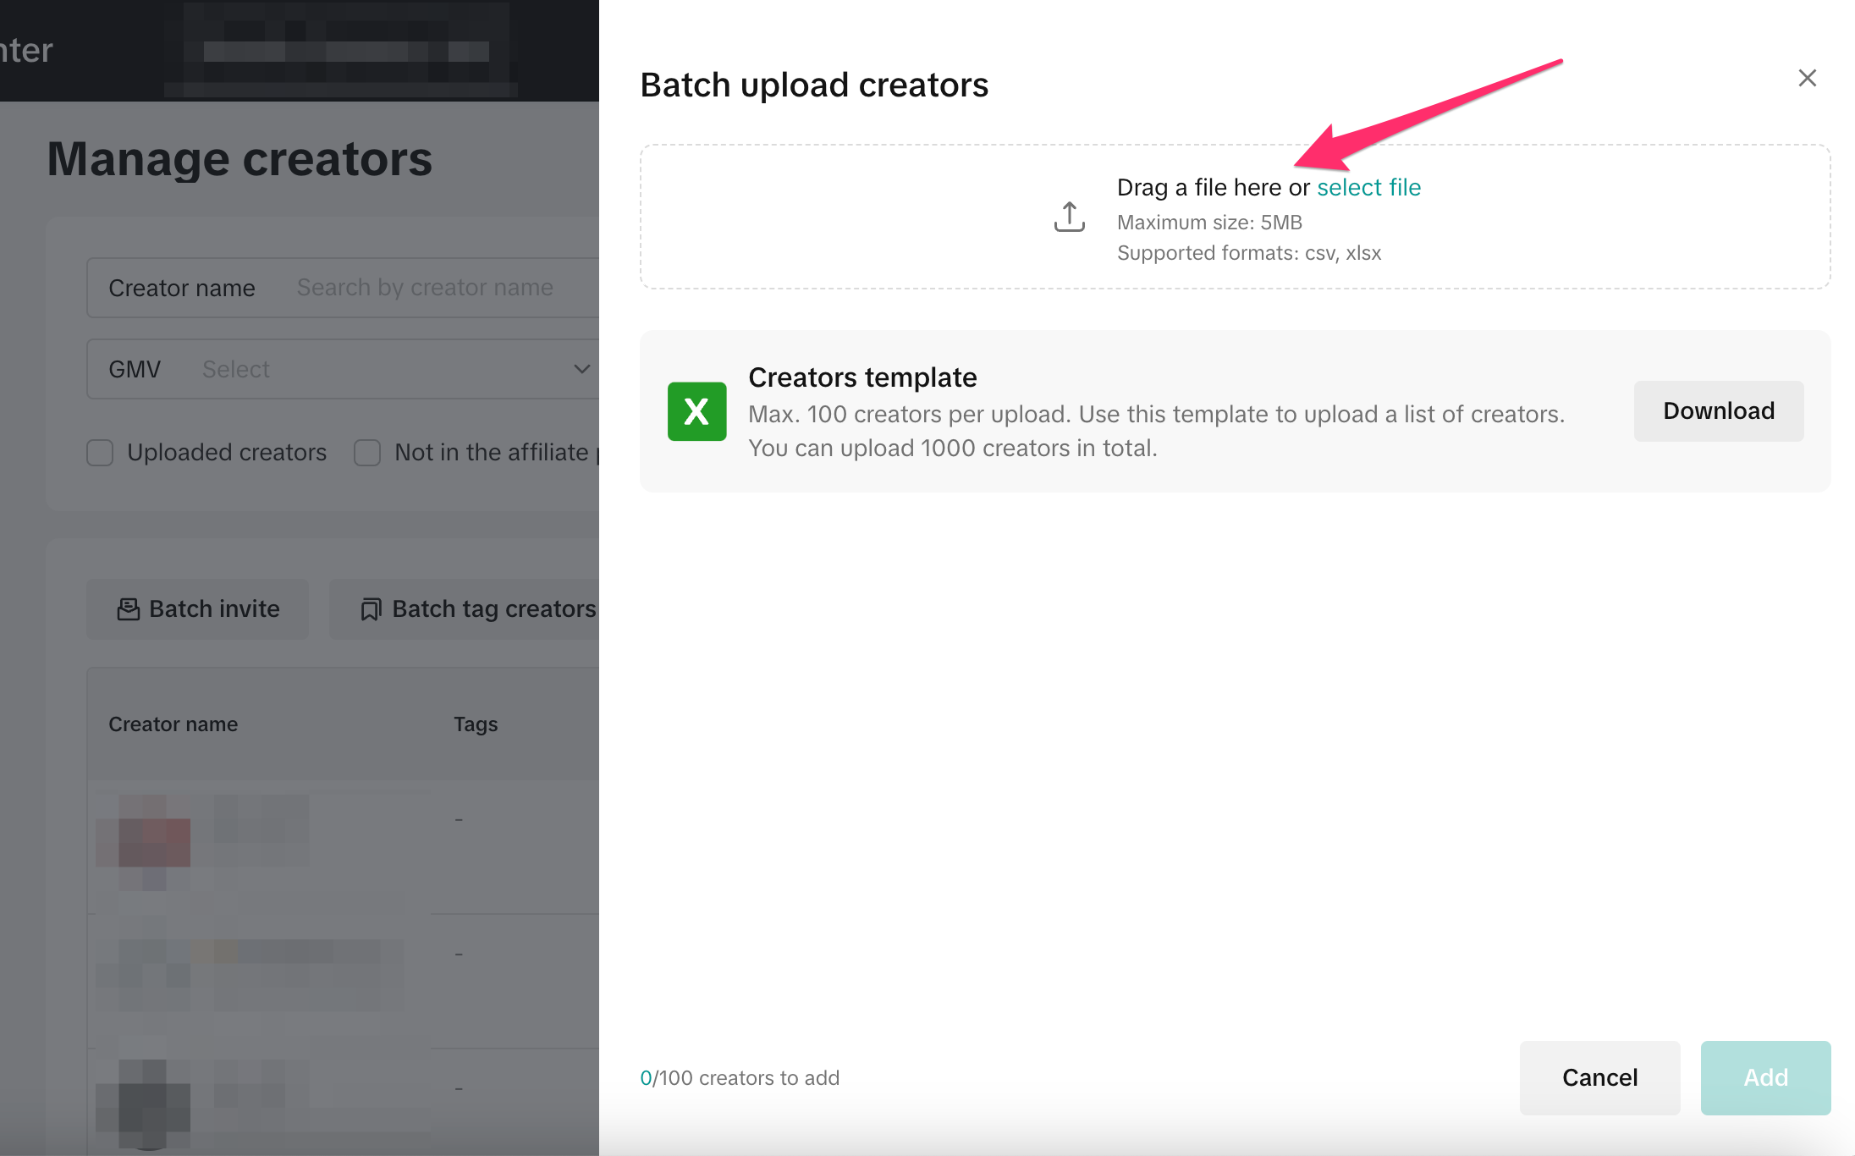Close the Batch upload creators panel

1807,79
